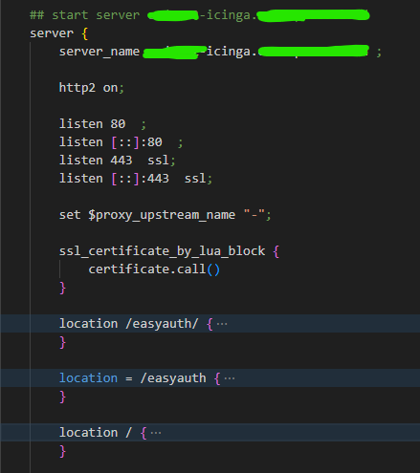Image resolution: width=420 pixels, height=473 pixels.
Task: Click closing brace below location /easyauth/
Action: pos(62,342)
